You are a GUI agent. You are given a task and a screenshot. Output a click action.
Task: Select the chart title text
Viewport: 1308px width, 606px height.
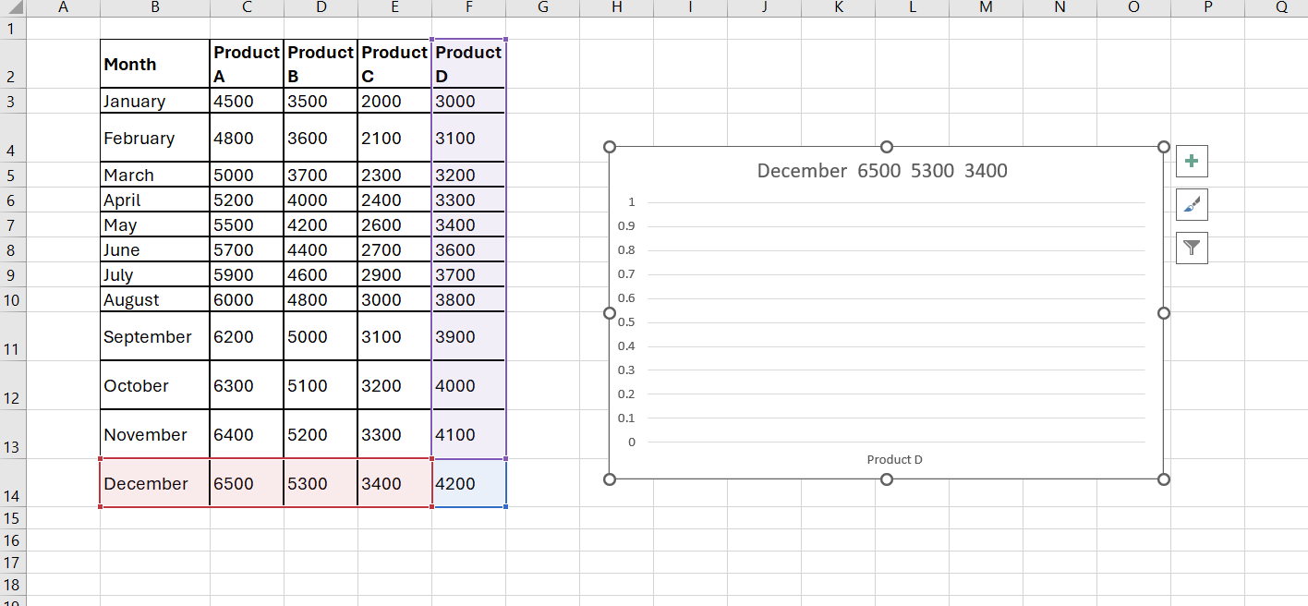881,171
